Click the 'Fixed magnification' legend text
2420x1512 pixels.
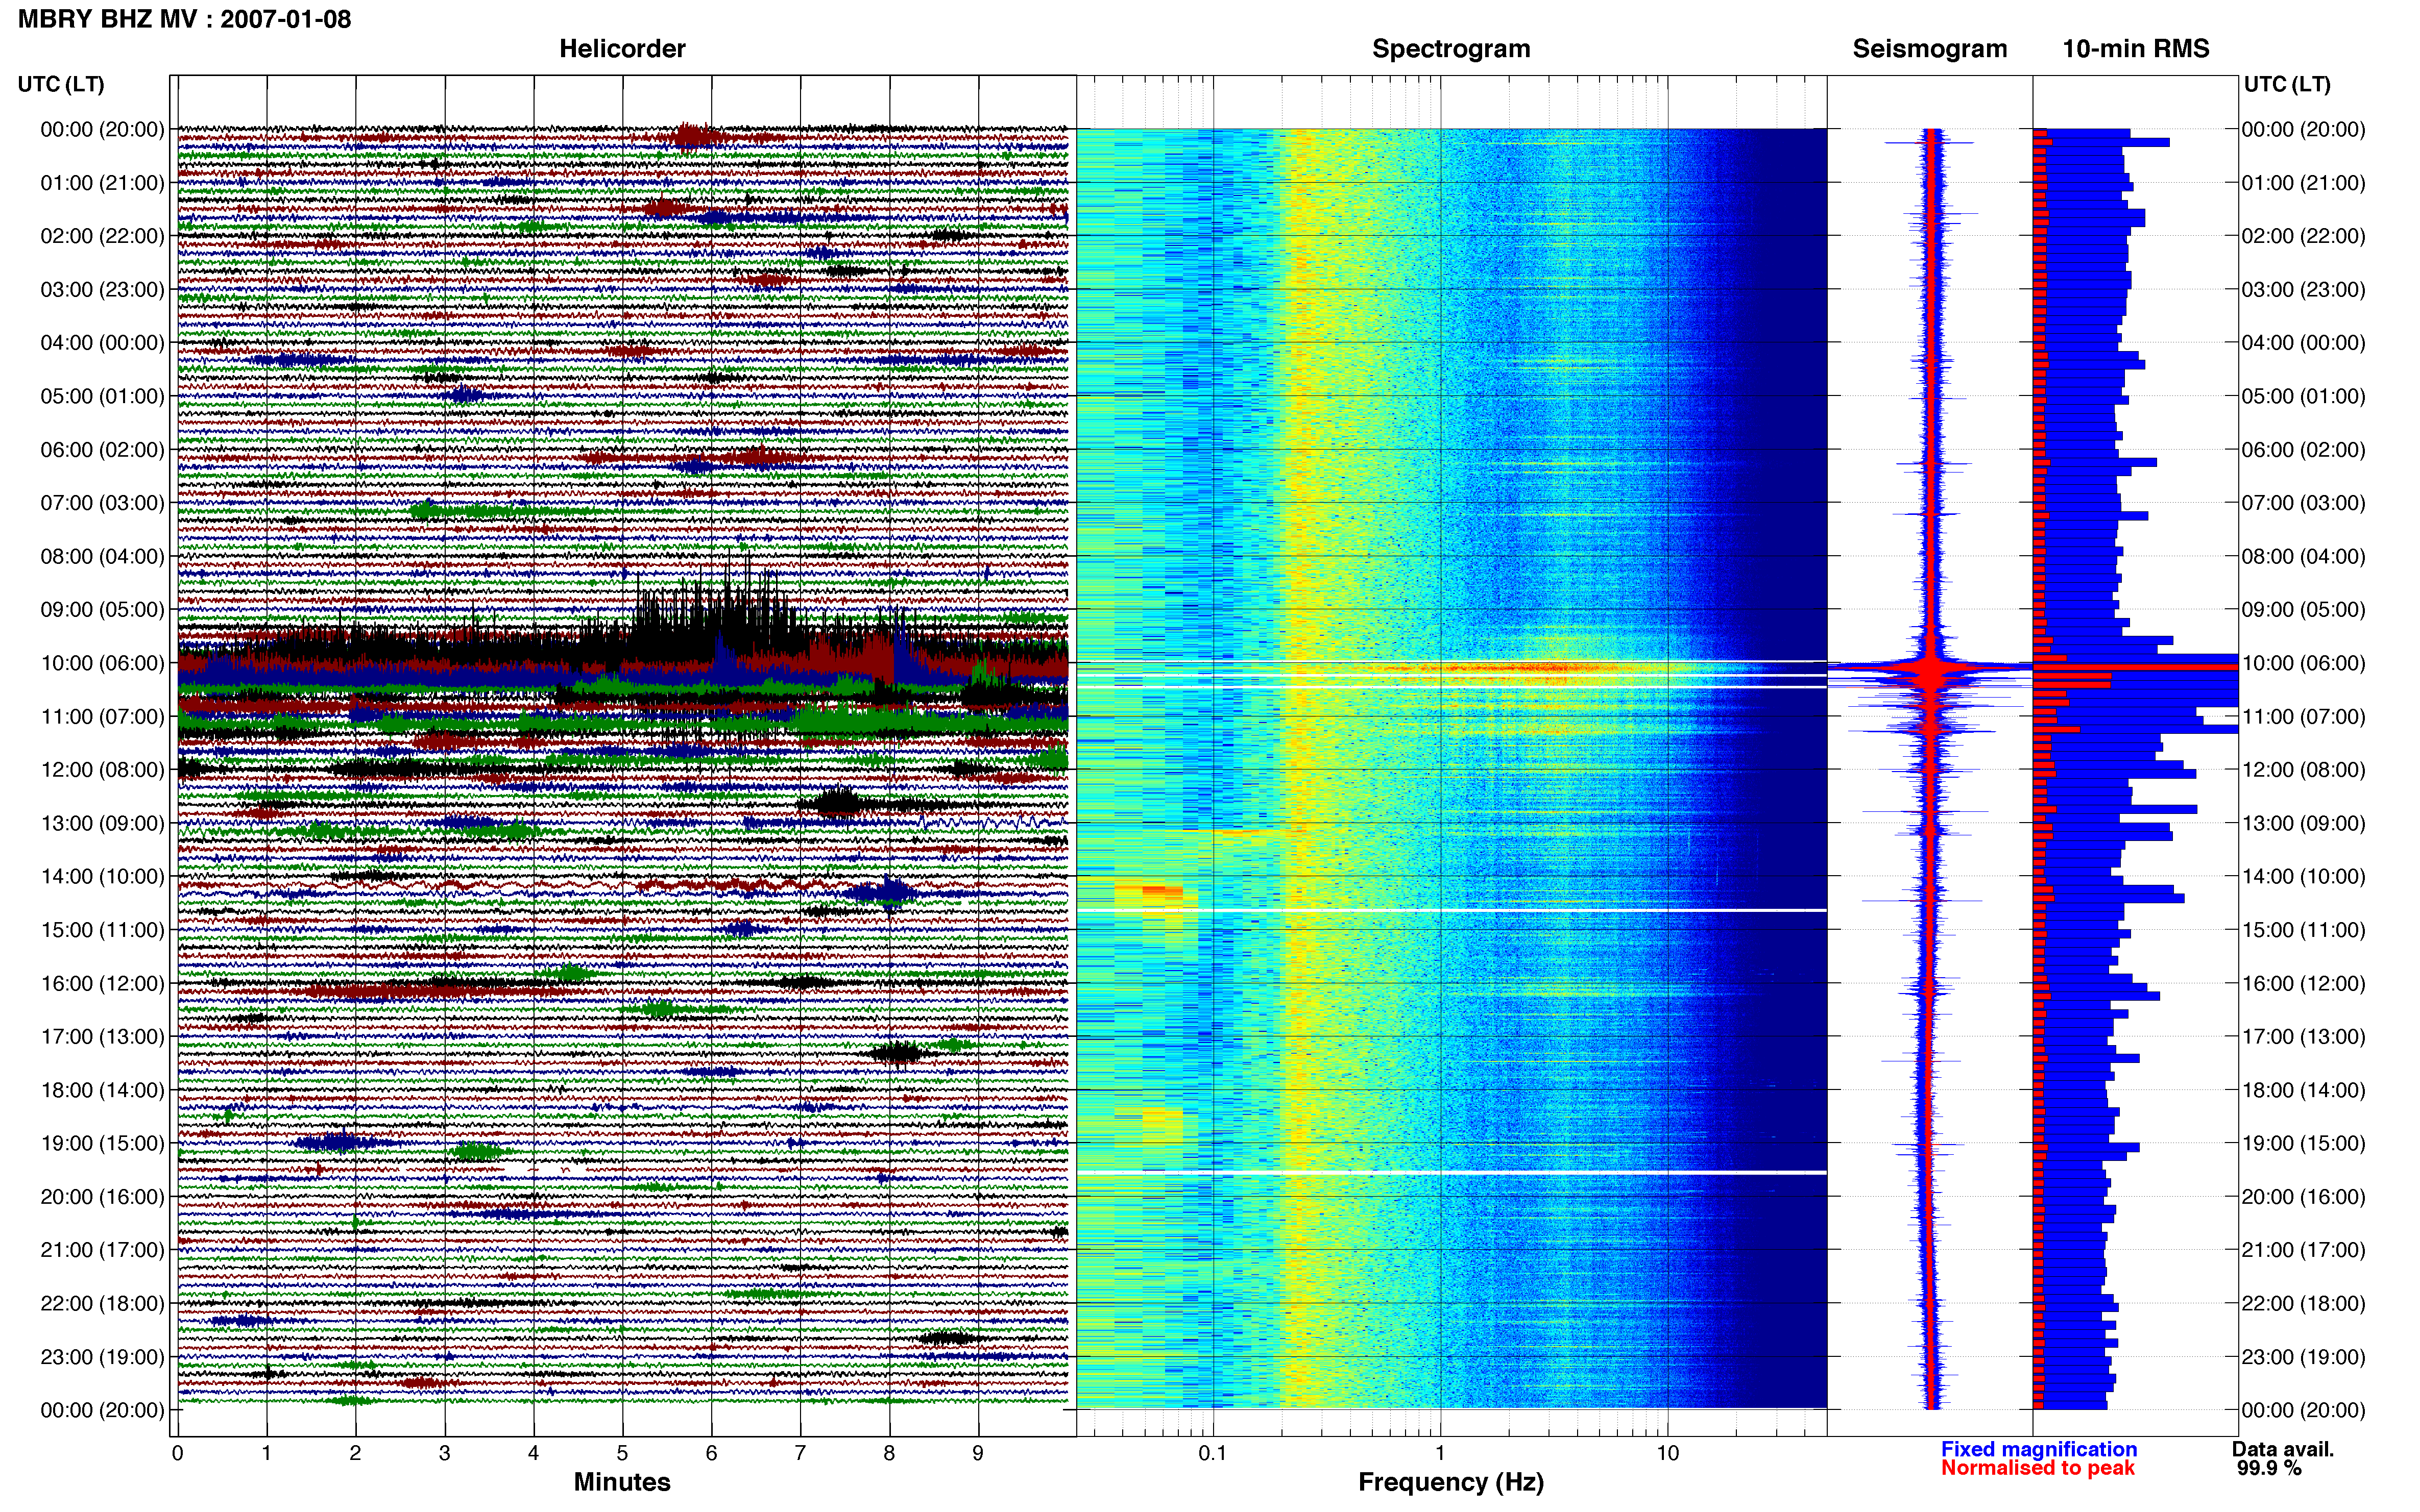(x=2038, y=1449)
